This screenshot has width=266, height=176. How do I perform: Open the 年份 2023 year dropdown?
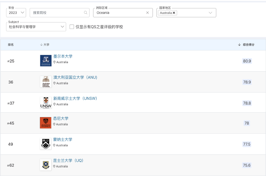click(x=16, y=13)
